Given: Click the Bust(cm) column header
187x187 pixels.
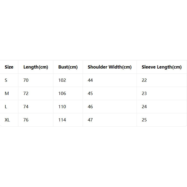Looking at the screenshot, I should [x=68, y=67].
